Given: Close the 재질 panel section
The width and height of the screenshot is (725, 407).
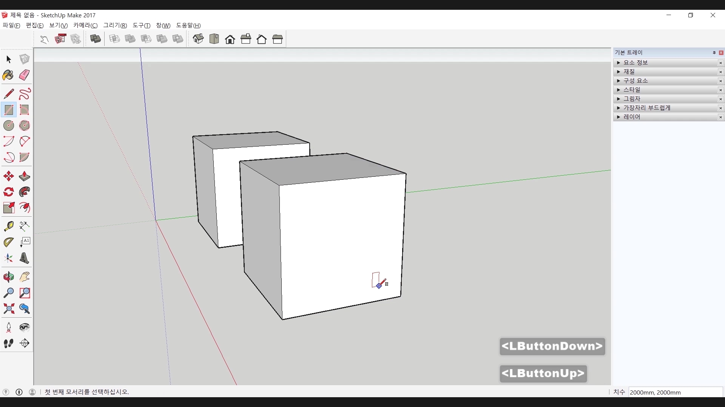Looking at the screenshot, I should 720,72.
